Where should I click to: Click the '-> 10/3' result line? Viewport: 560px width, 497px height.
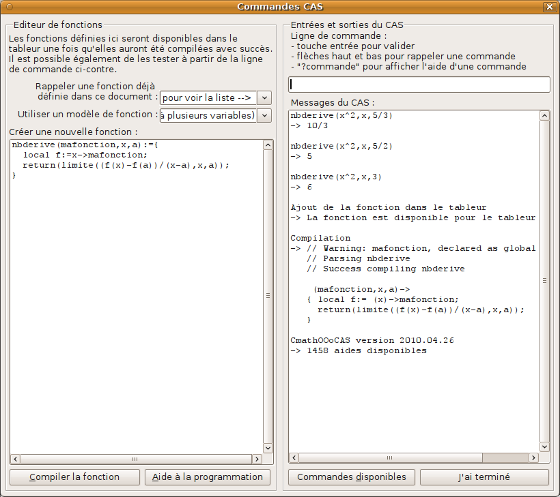309,126
